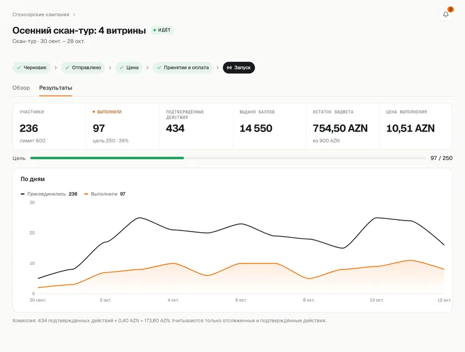The width and height of the screenshot is (465, 352).
Task: Click the green Цель progress bar
Action: pyautogui.click(x=228, y=158)
